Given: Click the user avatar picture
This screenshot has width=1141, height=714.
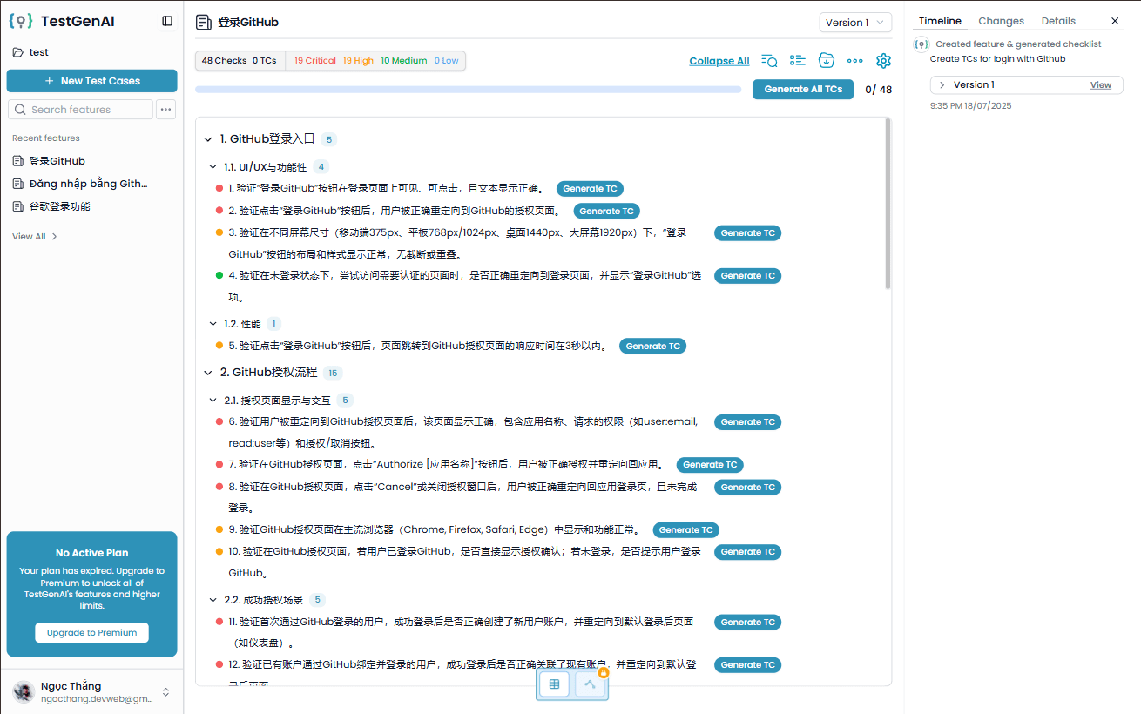Looking at the screenshot, I should [x=24, y=692].
